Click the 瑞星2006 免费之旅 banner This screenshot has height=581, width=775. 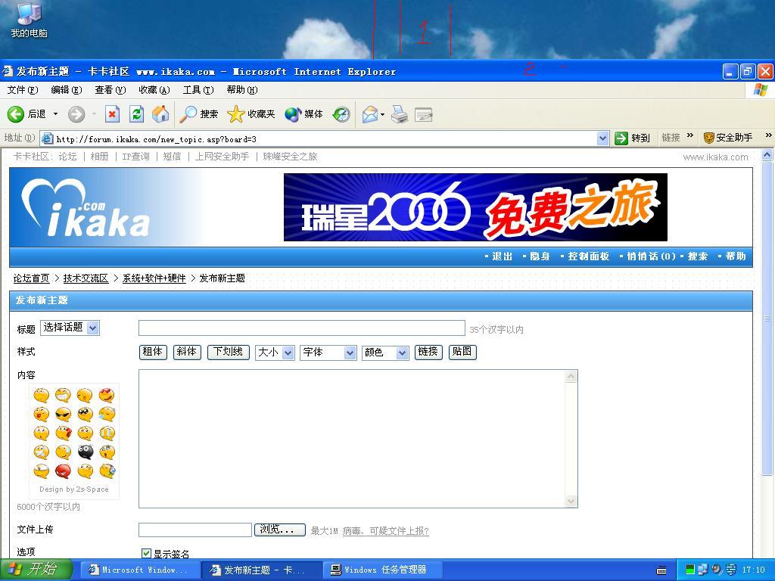(x=475, y=207)
